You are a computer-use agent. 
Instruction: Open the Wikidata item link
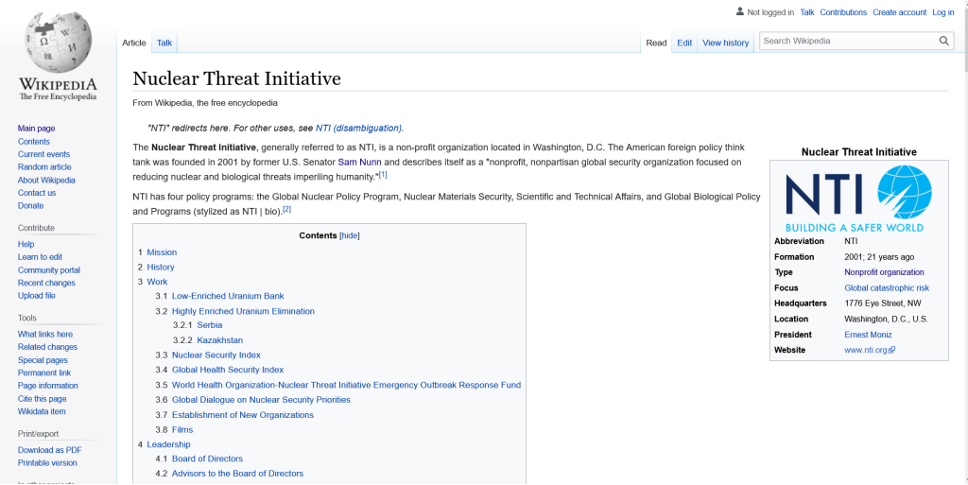pos(42,411)
